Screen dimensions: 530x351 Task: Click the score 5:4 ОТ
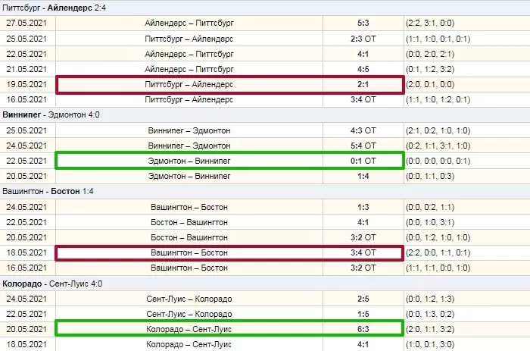363,146
